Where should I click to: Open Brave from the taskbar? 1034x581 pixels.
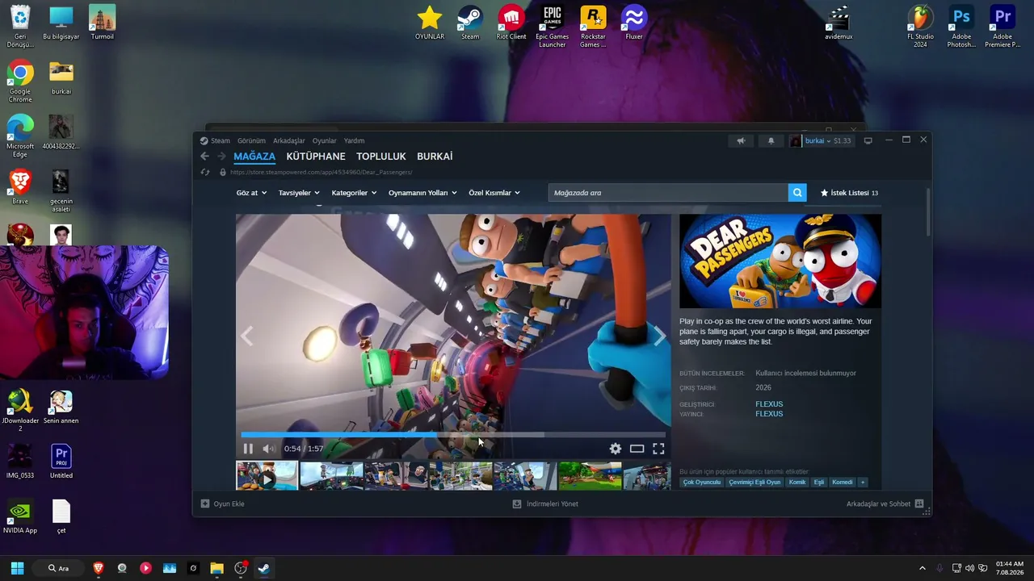point(99,568)
